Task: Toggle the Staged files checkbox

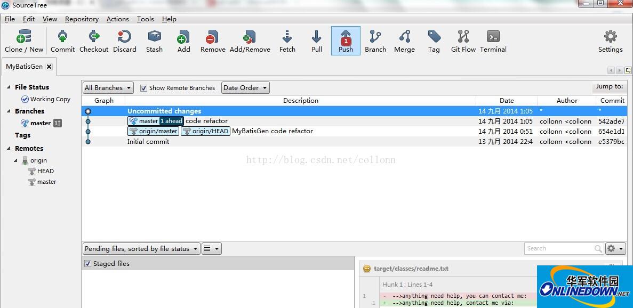Action: point(87,264)
